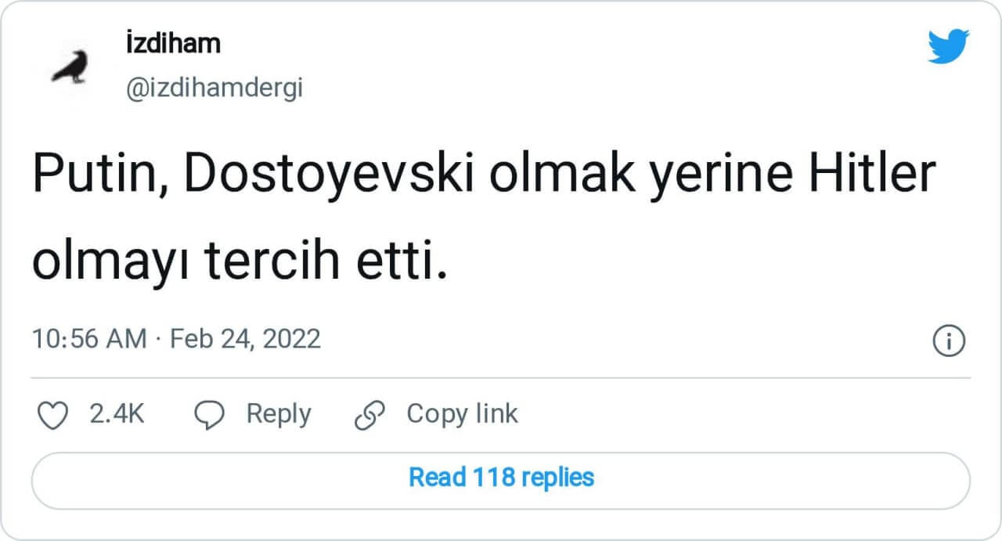The height and width of the screenshot is (541, 1002).
Task: Click the tweet line "olmayı tercih etti."
Action: click(240, 261)
